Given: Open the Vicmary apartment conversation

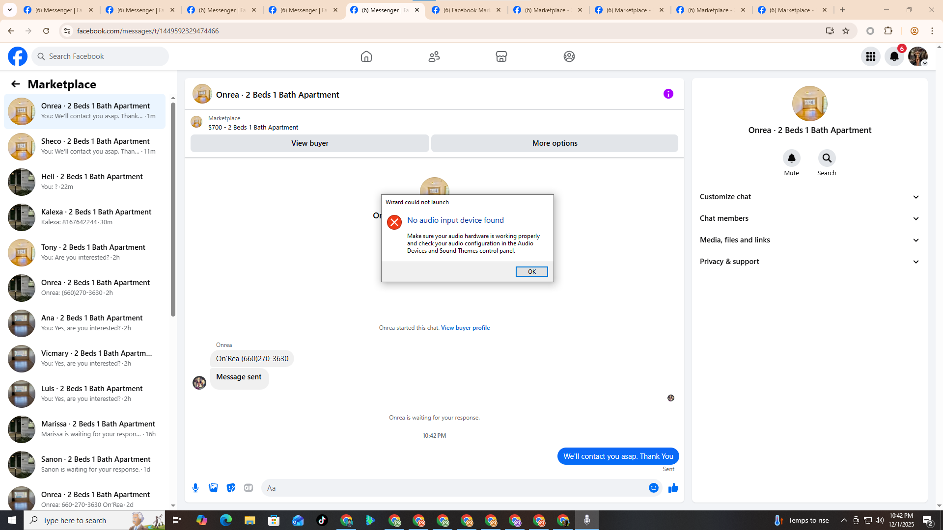Looking at the screenshot, I should pyautogui.click(x=85, y=359).
